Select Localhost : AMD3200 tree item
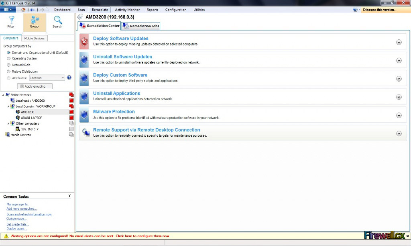The height and width of the screenshot is (246, 411). pos(30,100)
